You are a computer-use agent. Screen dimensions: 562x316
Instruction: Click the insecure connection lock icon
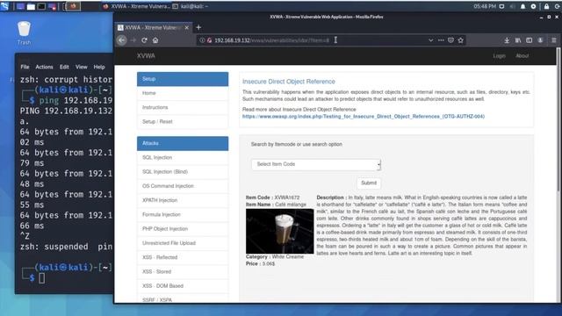coord(209,40)
